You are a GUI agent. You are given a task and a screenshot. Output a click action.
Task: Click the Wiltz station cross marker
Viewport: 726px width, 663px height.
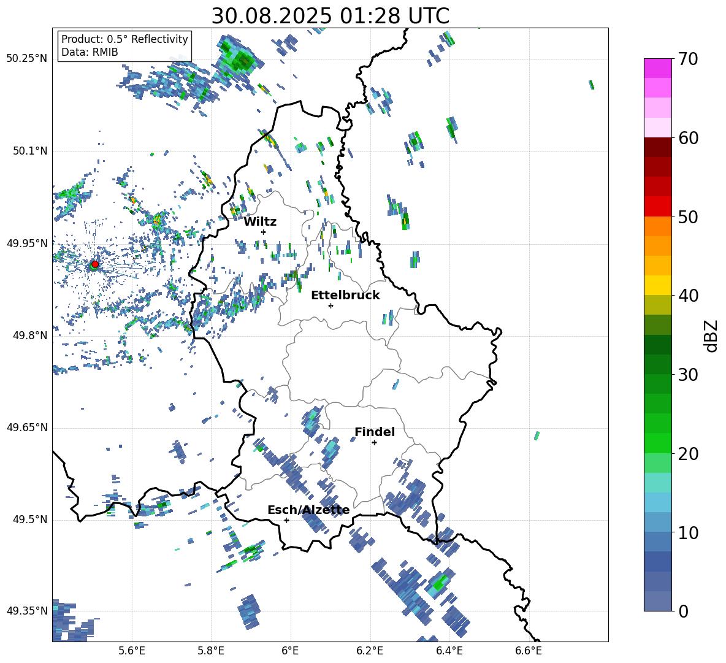coord(264,232)
